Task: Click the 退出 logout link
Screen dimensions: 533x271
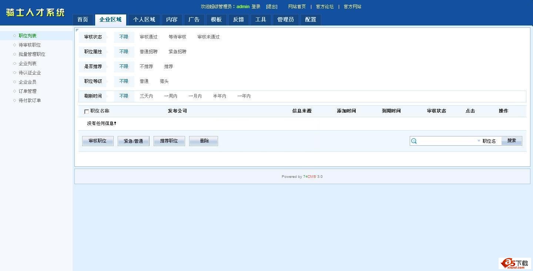Action: pos(272,7)
